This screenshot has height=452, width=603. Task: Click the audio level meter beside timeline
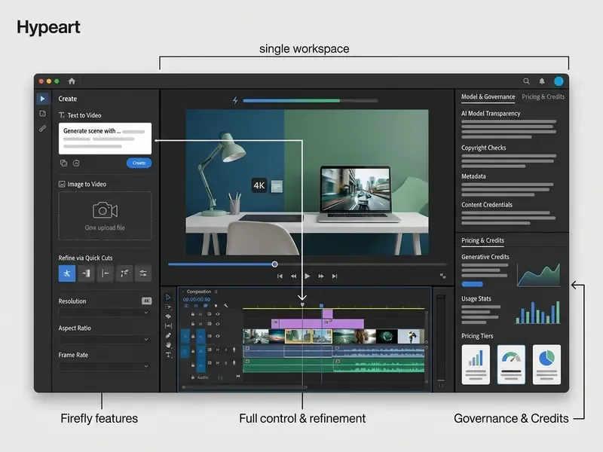click(441, 338)
